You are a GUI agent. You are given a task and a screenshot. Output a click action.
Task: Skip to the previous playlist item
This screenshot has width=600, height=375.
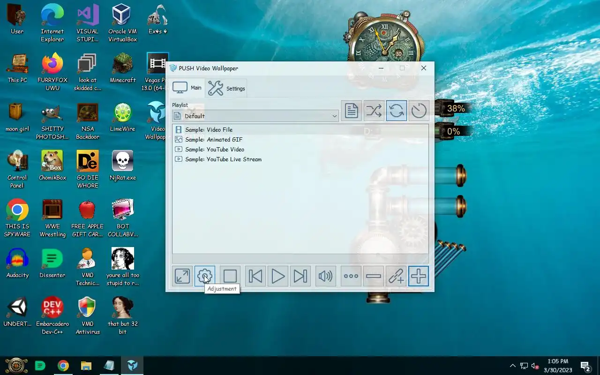(x=255, y=276)
